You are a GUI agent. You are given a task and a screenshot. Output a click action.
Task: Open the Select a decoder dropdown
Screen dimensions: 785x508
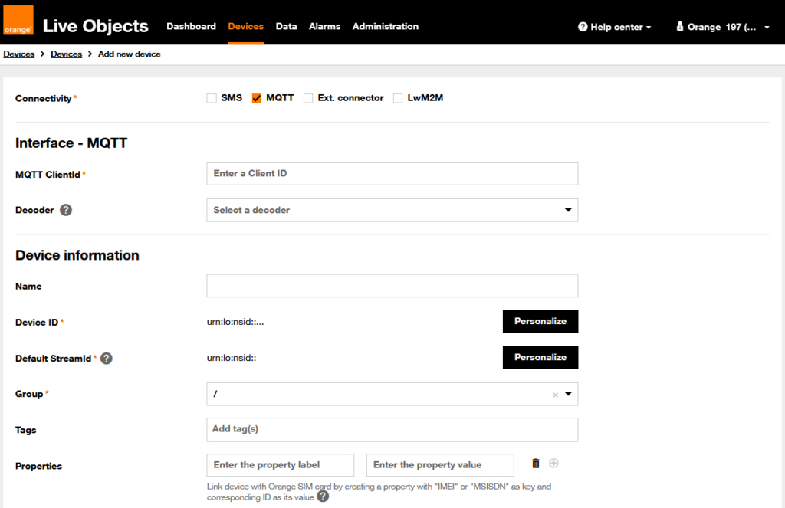click(x=392, y=210)
